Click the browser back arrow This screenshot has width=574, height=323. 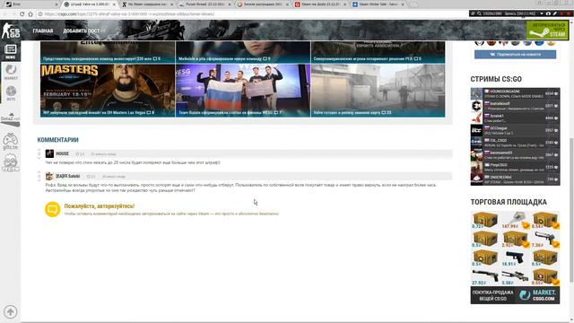click(x=5, y=14)
